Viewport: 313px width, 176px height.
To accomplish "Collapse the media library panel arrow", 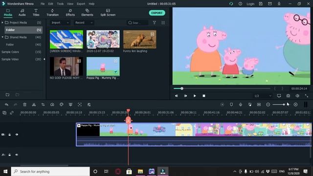I will [x=44, y=59].
